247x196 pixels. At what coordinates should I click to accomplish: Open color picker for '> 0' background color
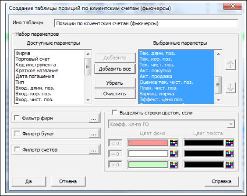174,164
